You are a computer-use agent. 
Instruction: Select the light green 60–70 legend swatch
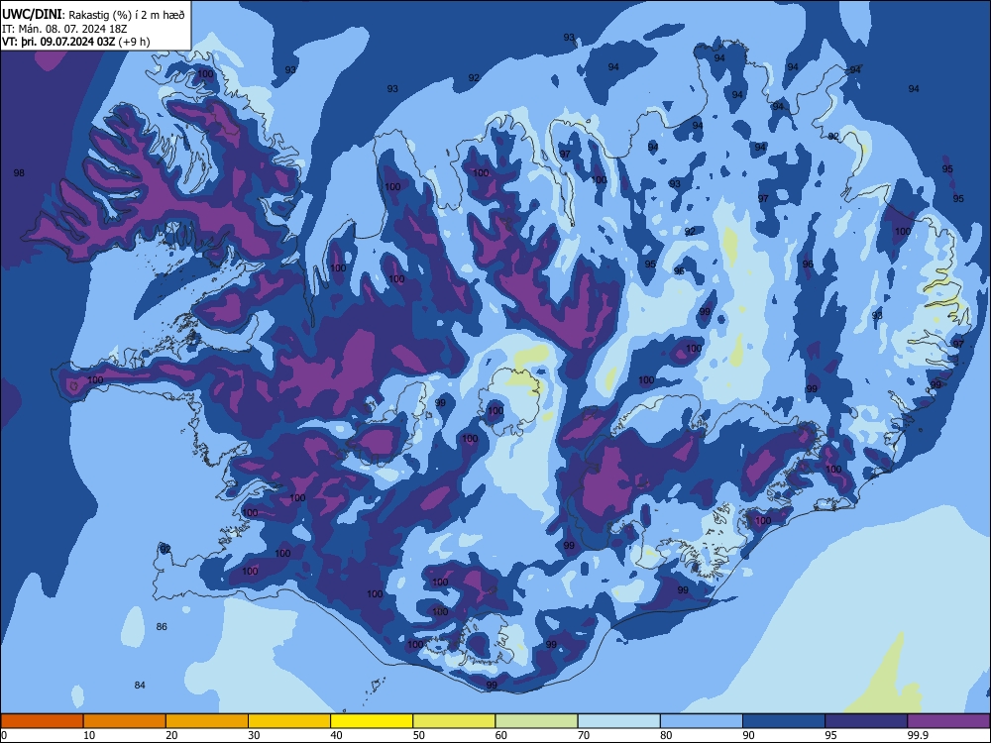point(536,721)
